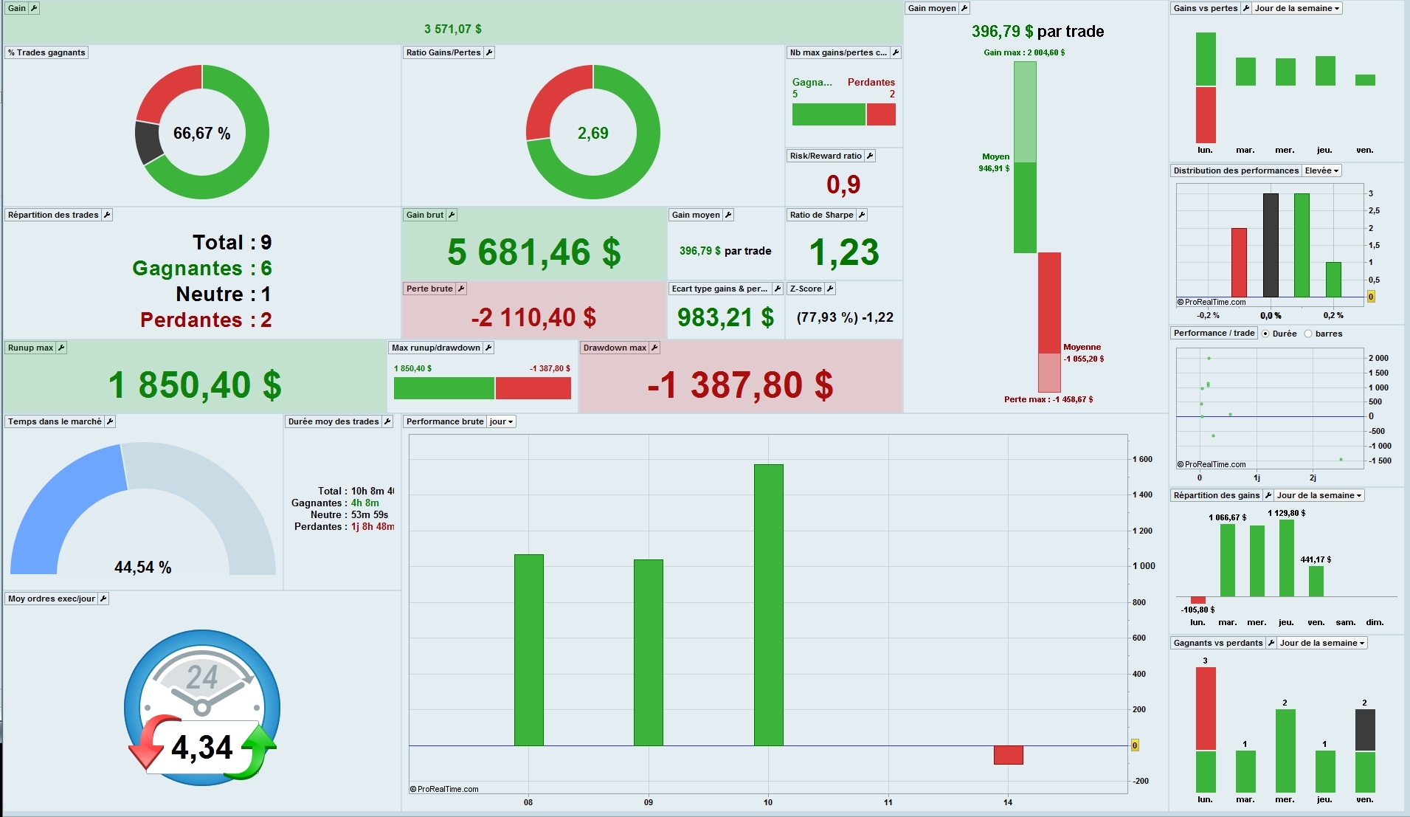Open Runup max settings wrench
The height and width of the screenshot is (817, 1410).
pos(61,348)
